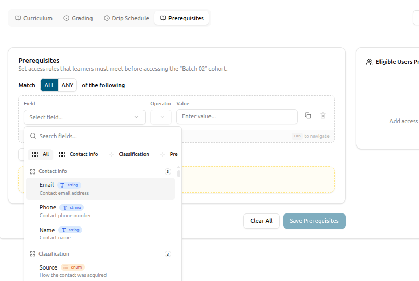The image size is (419, 281).
Task: Click the field list scrollbar thumb
Action: [x=178, y=173]
